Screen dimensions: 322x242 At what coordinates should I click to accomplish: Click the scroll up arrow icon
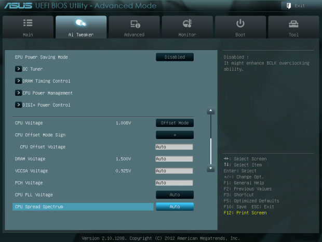click(210, 111)
